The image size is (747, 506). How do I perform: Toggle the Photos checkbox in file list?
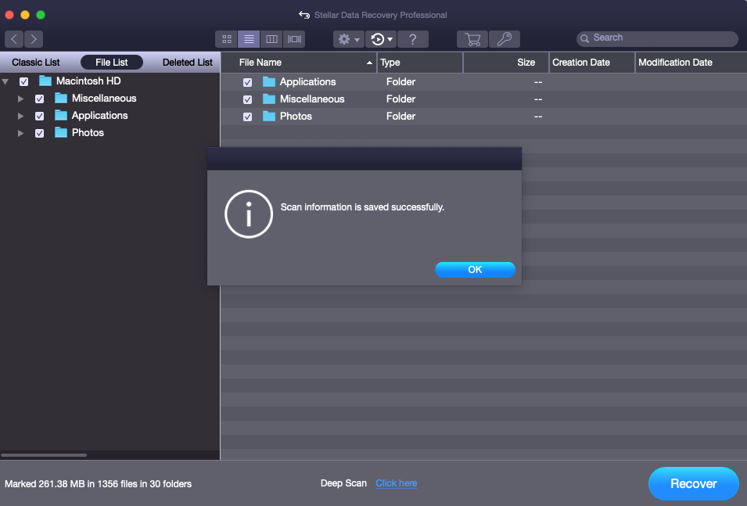pos(247,117)
